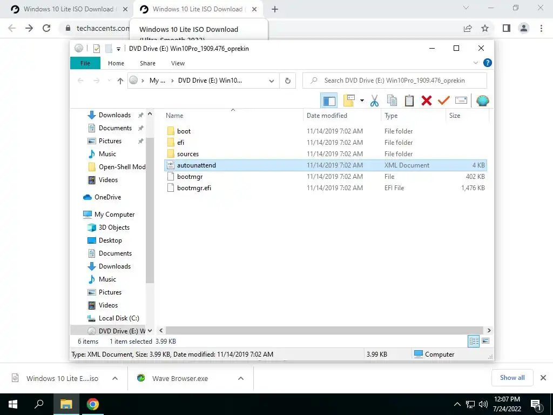The width and height of the screenshot is (553, 415).
Task: Open recent locations dropdown arrow
Action: coord(109,81)
